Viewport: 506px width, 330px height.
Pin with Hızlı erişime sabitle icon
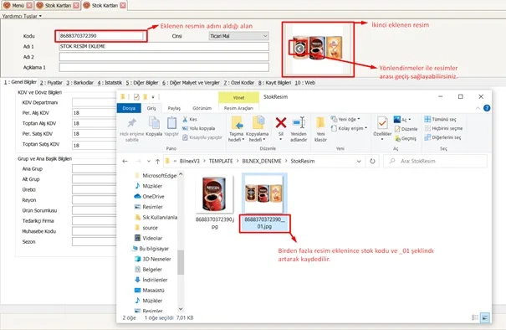pos(131,123)
